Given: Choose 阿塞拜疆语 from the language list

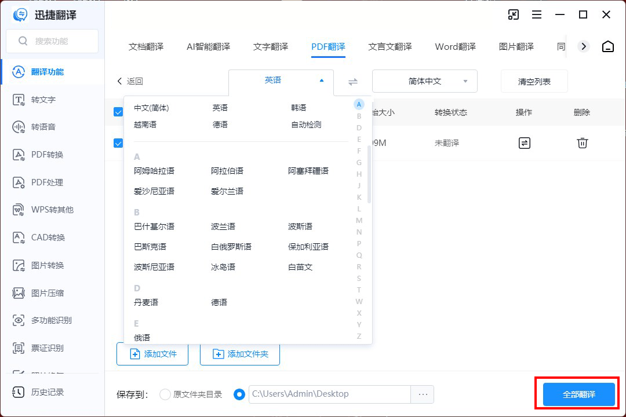Looking at the screenshot, I should 308,171.
